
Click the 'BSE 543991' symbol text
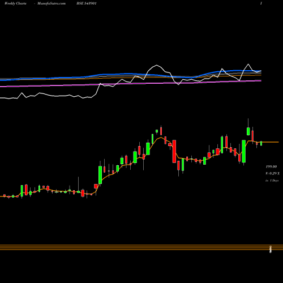pyautogui.click(x=87, y=3)
